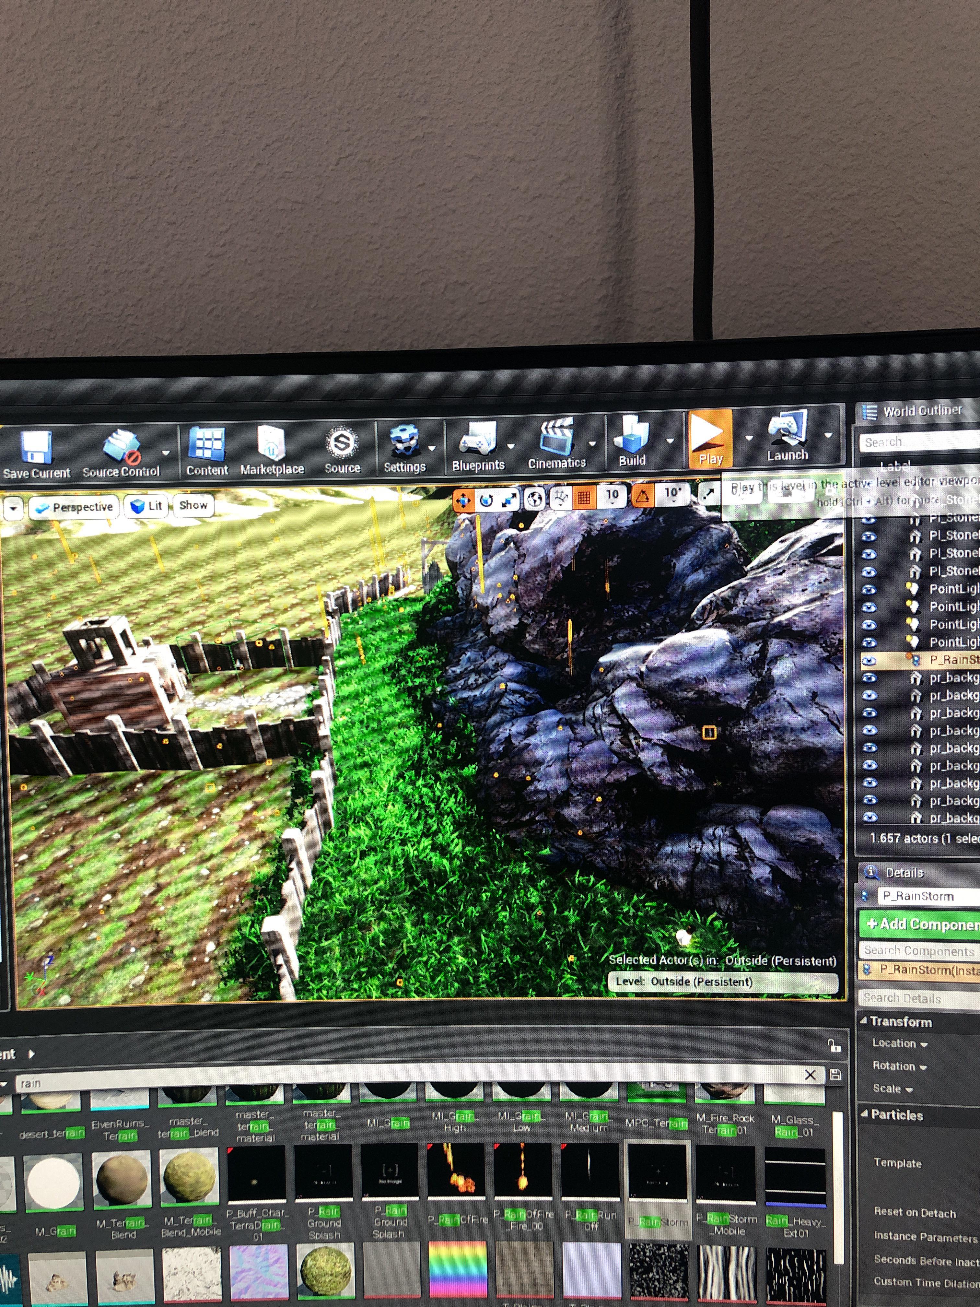Open the Show viewport dropdown
Image resolution: width=980 pixels, height=1307 pixels.
(x=193, y=506)
